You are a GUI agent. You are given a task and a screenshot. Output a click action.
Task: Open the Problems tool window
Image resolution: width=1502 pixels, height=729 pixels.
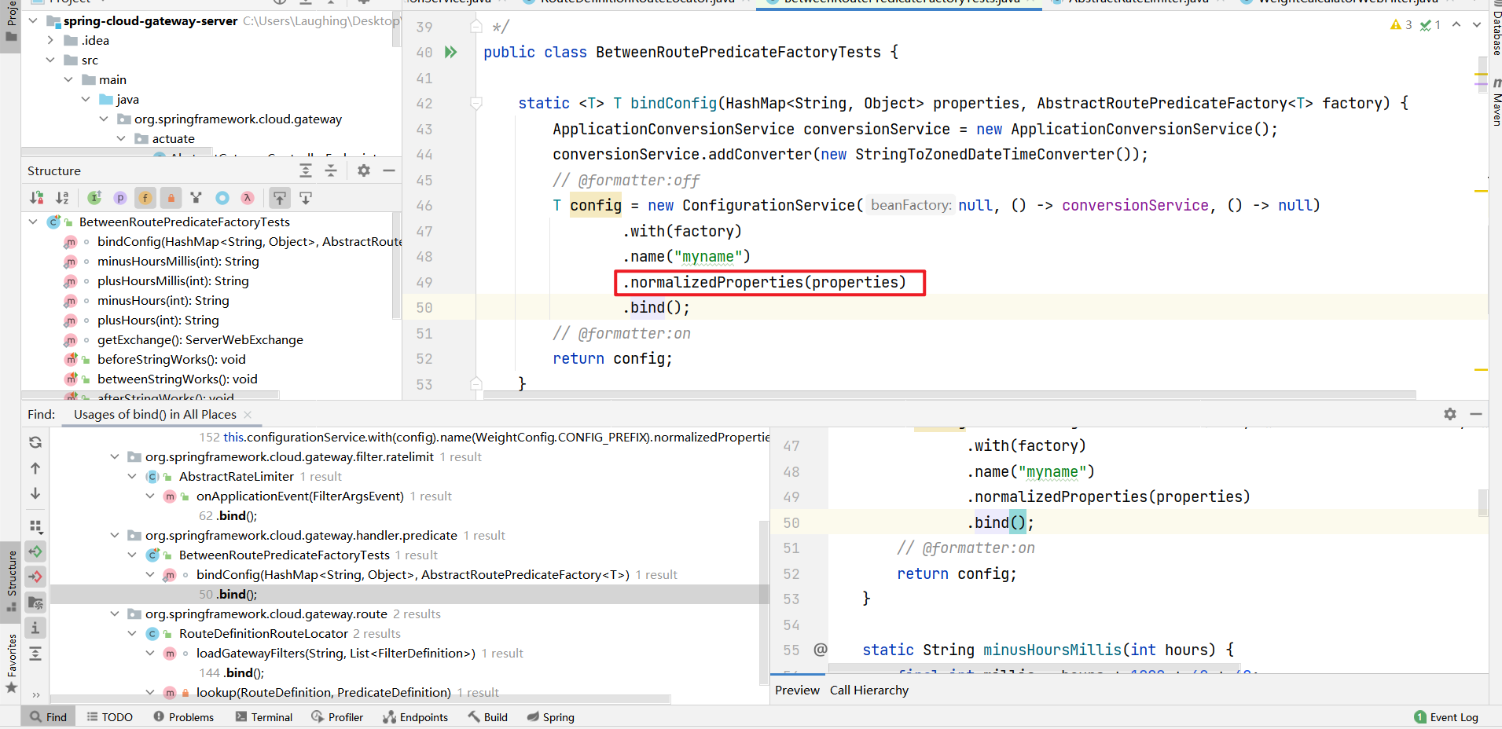(x=184, y=716)
